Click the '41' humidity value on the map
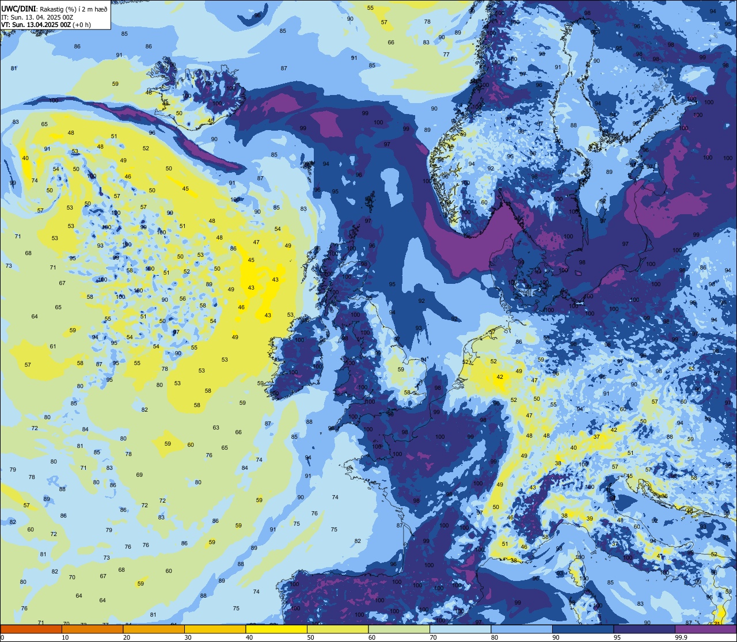The width and height of the screenshot is (737, 642). coord(659,556)
